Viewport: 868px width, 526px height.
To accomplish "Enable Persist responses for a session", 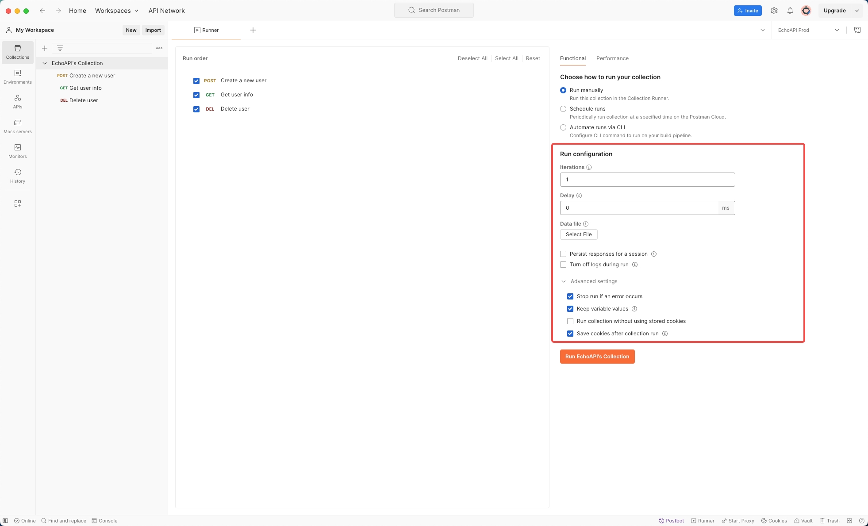I will [x=563, y=254].
